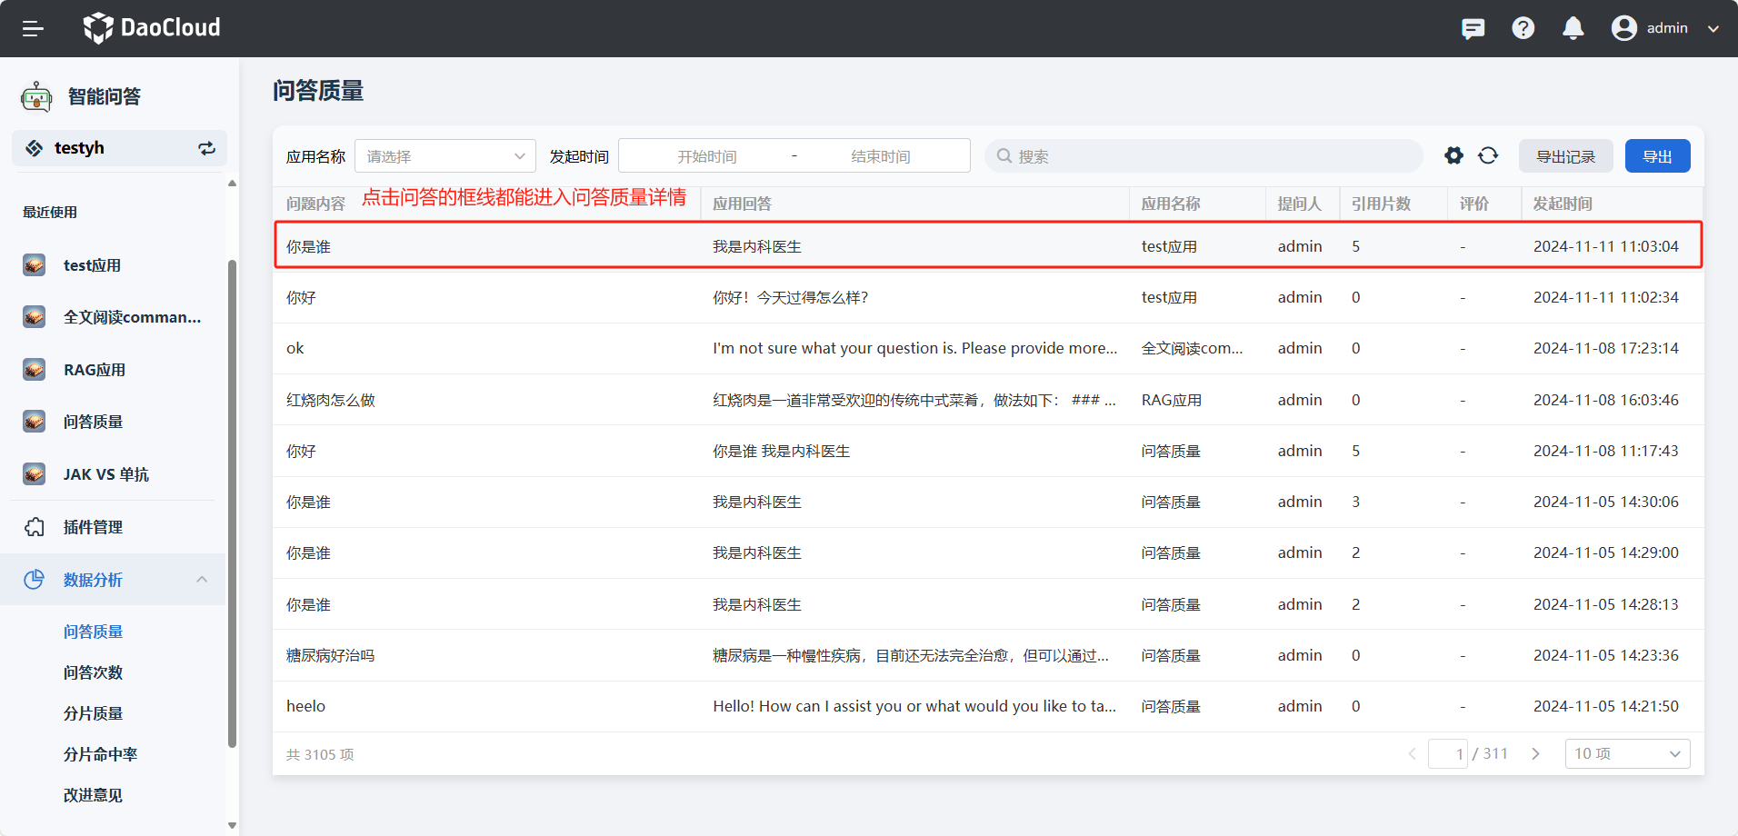The width and height of the screenshot is (1738, 836).
Task: Open the messages chat icon
Action: point(1473,28)
